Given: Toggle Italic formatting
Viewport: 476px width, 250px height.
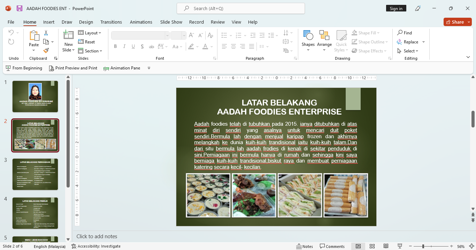Looking at the screenshot, I should (x=124, y=47).
